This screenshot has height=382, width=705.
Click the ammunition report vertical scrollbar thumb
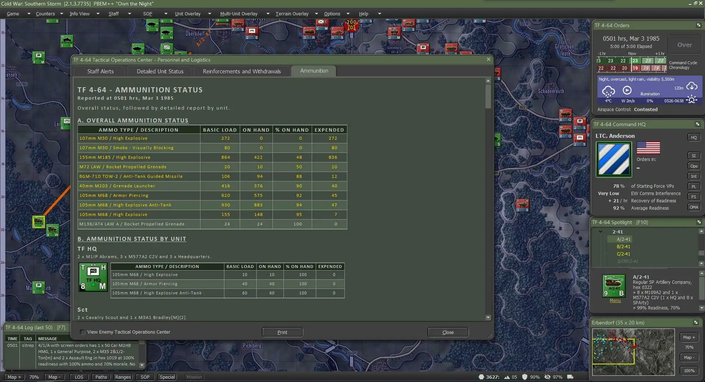(x=488, y=96)
